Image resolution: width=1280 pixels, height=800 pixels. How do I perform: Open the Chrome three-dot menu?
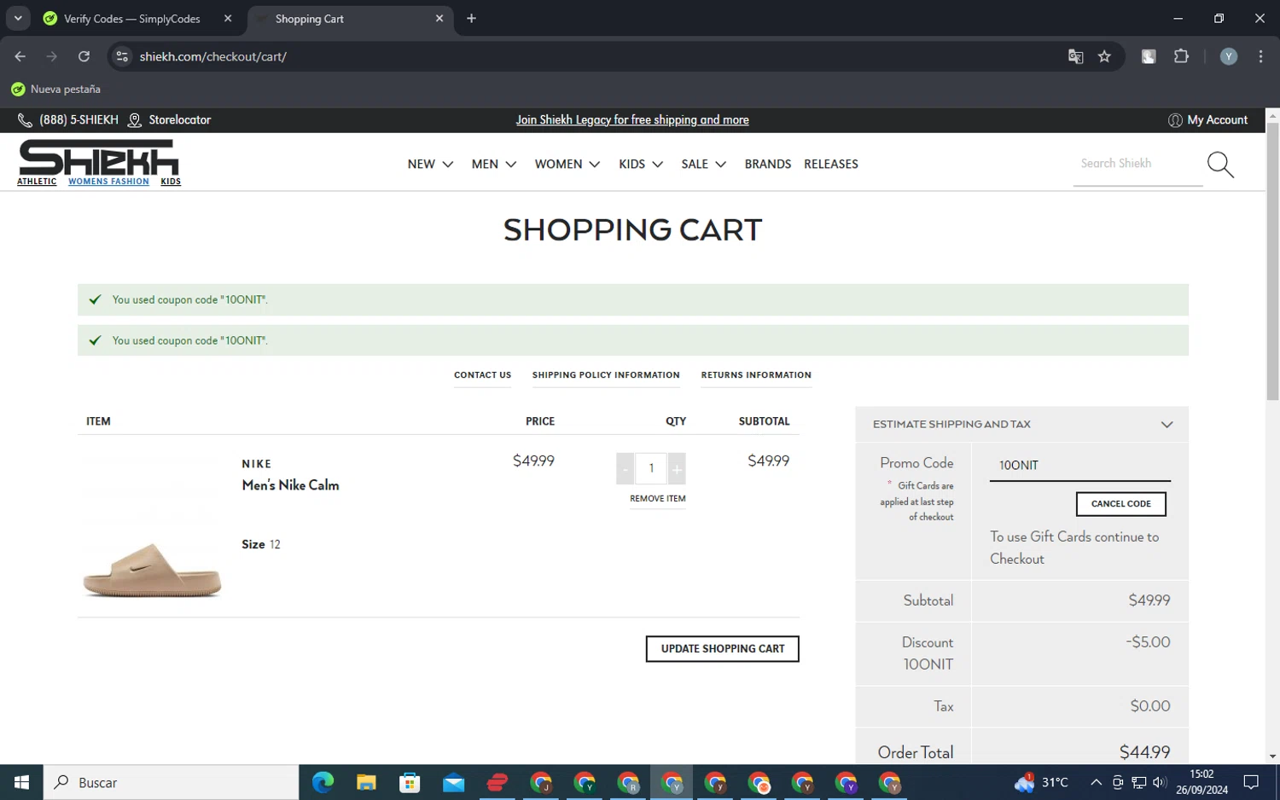(1260, 56)
